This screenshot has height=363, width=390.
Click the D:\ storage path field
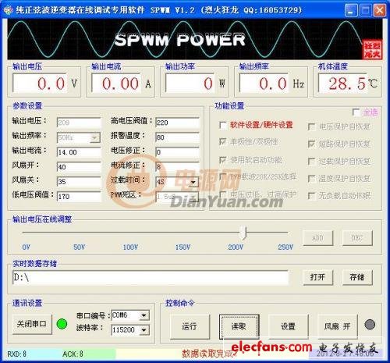click(x=151, y=278)
